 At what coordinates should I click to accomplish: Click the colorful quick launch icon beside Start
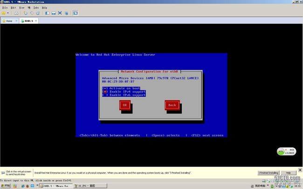15,186
